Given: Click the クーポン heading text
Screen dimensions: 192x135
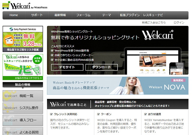Looking at the screenshot, I should point(106,114).
